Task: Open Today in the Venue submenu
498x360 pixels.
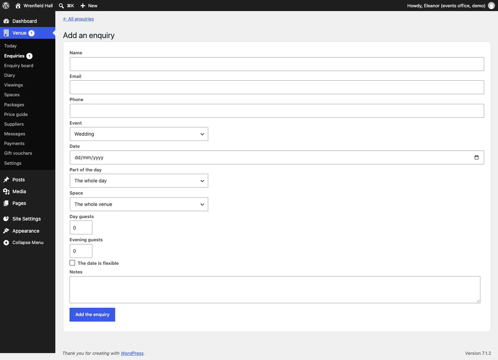Action: [10, 46]
